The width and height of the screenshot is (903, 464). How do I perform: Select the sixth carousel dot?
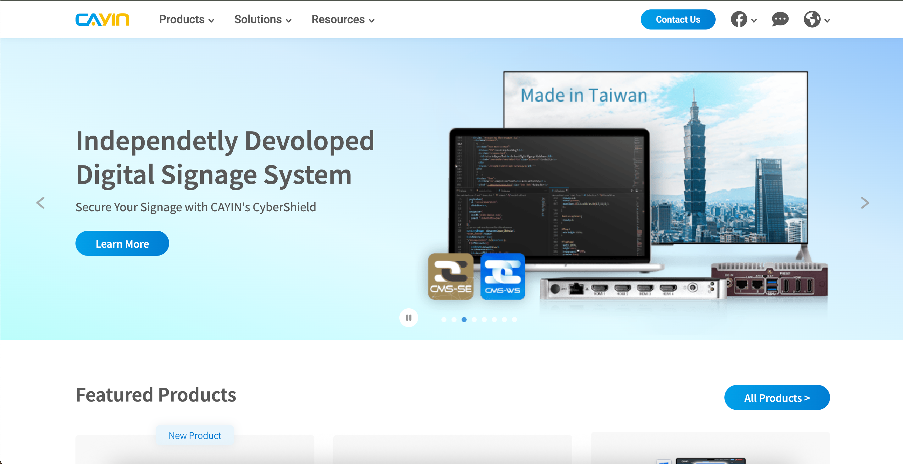tap(494, 320)
